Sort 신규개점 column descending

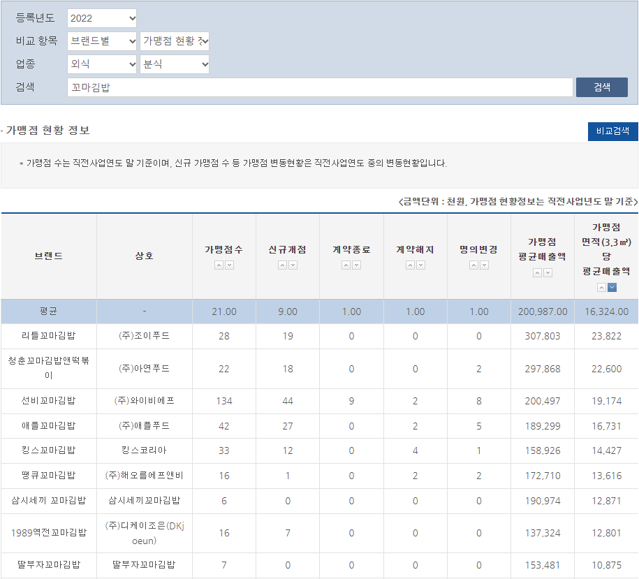293,265
